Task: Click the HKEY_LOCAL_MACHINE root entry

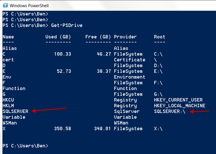Action: pos(179,106)
